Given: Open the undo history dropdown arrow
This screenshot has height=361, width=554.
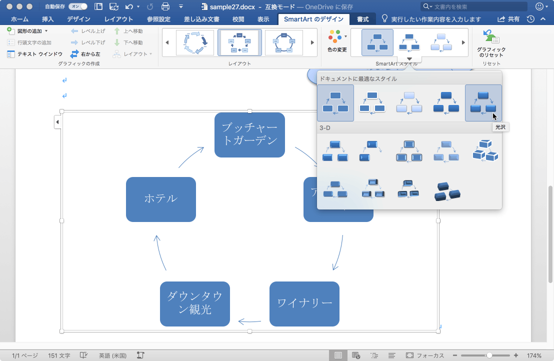Looking at the screenshot, I should 138,6.
